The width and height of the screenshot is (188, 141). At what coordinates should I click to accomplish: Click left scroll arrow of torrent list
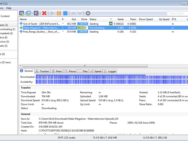pyautogui.click(x=20, y=66)
